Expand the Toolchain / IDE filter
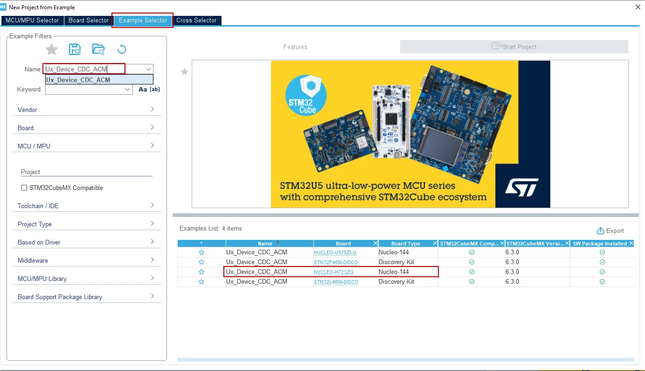The height and width of the screenshot is (371, 645). (86, 205)
